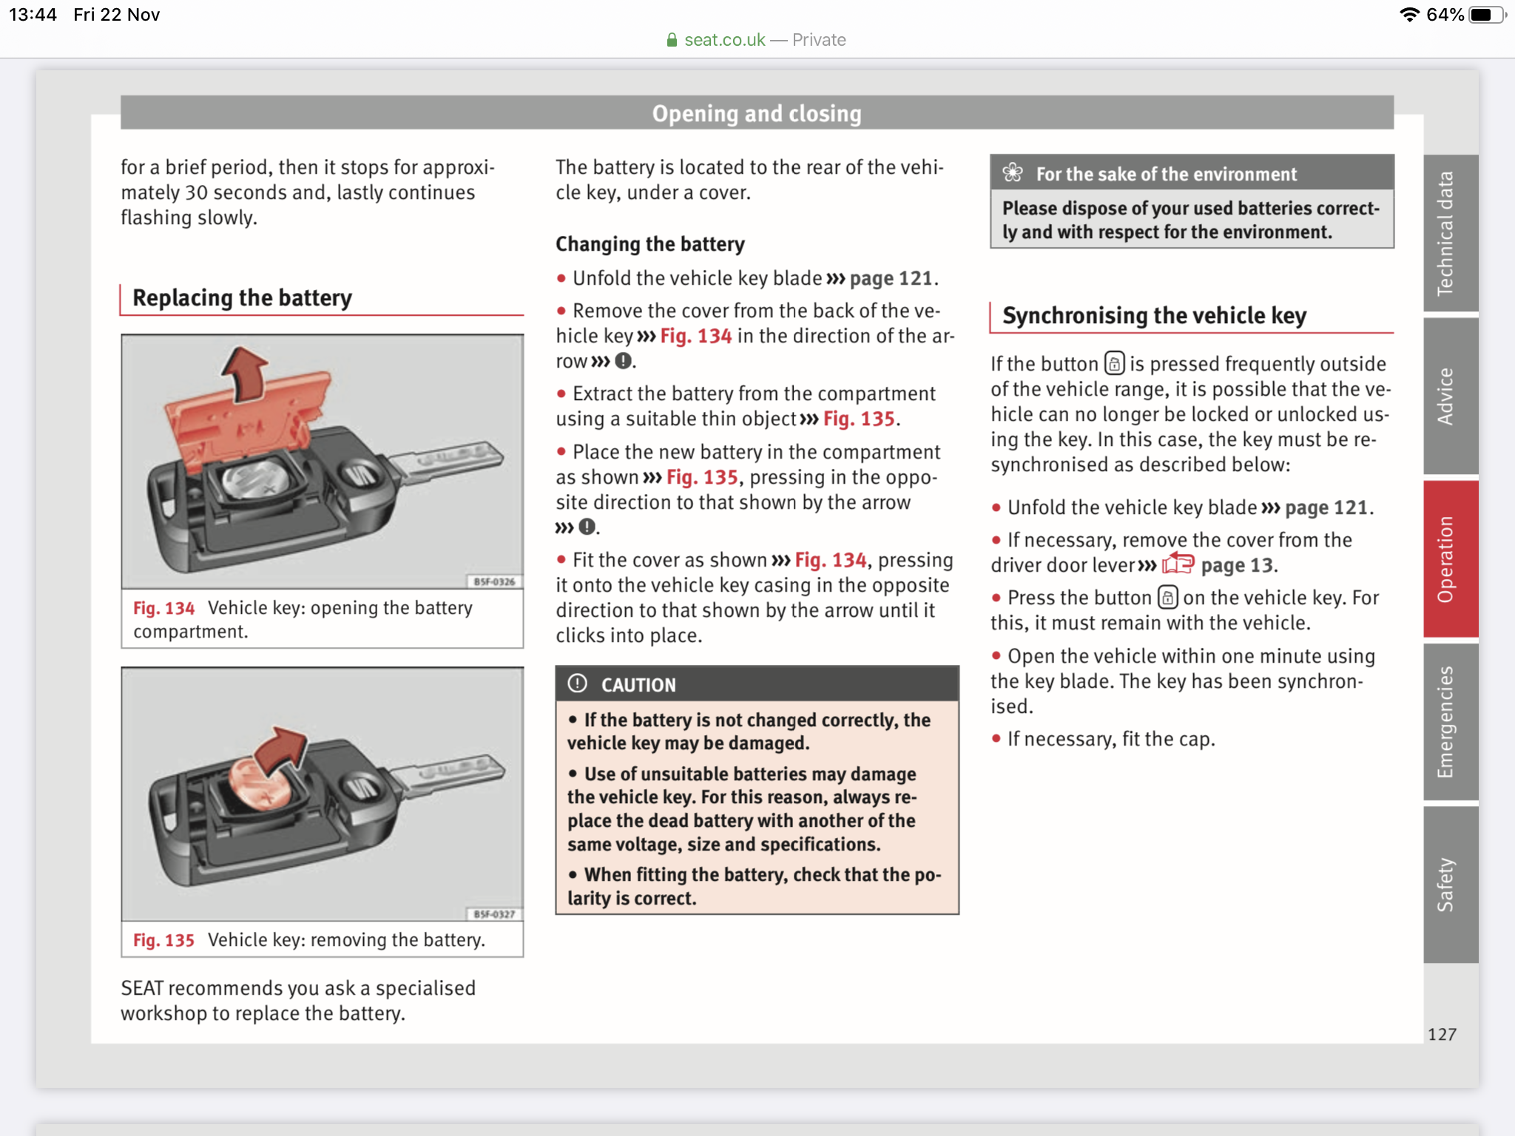
Task: Click the environment flower icon
Action: pos(1012,173)
